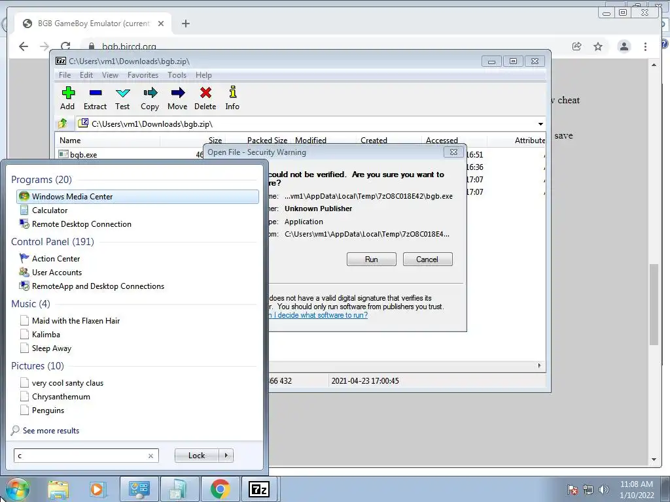The image size is (670, 502).
Task: Open 'very cool santy claus' picture
Action: tap(67, 383)
